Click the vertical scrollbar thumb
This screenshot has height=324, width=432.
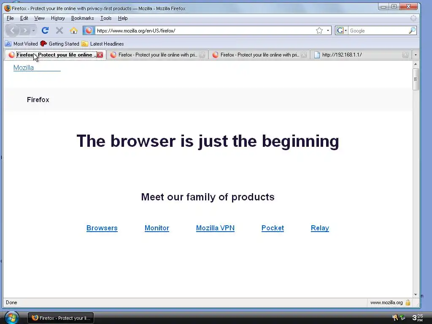[x=416, y=79]
